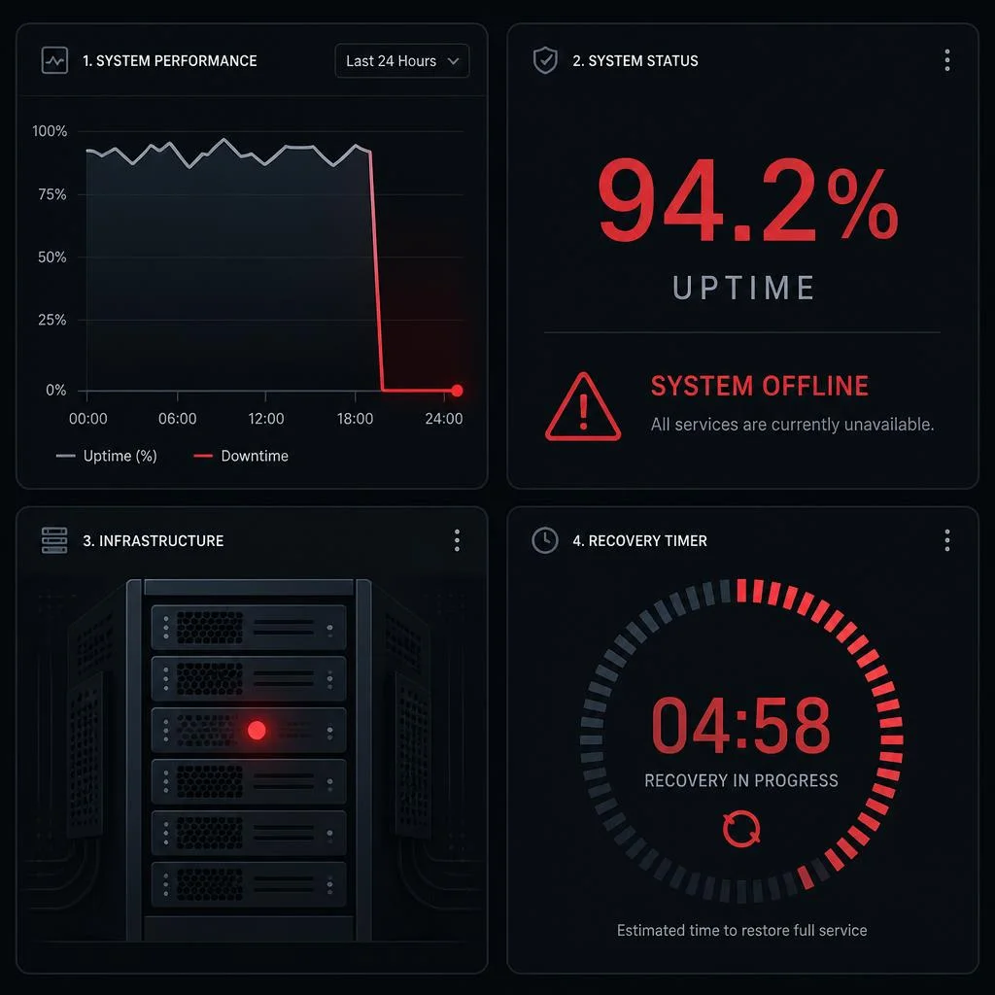Click the Downtime legend entry
The height and width of the screenshot is (995, 995).
click(241, 456)
